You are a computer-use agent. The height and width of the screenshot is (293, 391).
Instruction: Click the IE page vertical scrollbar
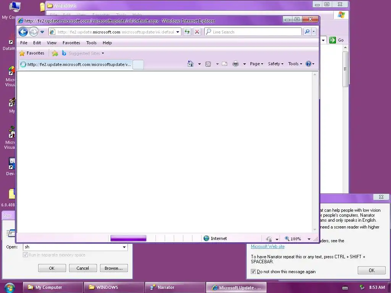point(315,152)
